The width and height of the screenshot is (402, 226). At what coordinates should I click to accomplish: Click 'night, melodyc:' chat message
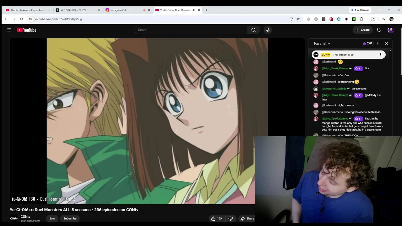(x=346, y=105)
